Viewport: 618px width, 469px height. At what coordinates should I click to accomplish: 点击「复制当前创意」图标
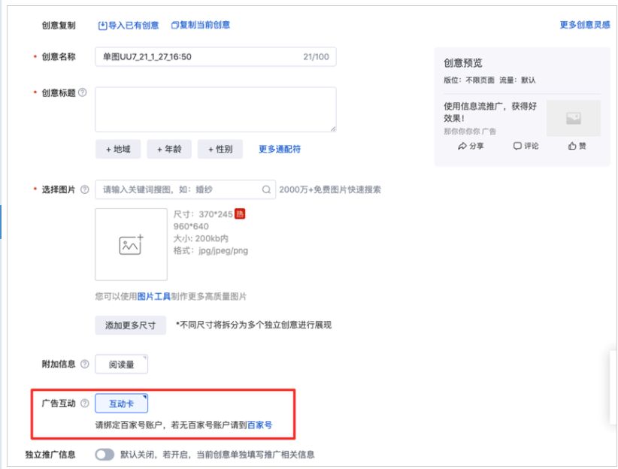point(176,25)
